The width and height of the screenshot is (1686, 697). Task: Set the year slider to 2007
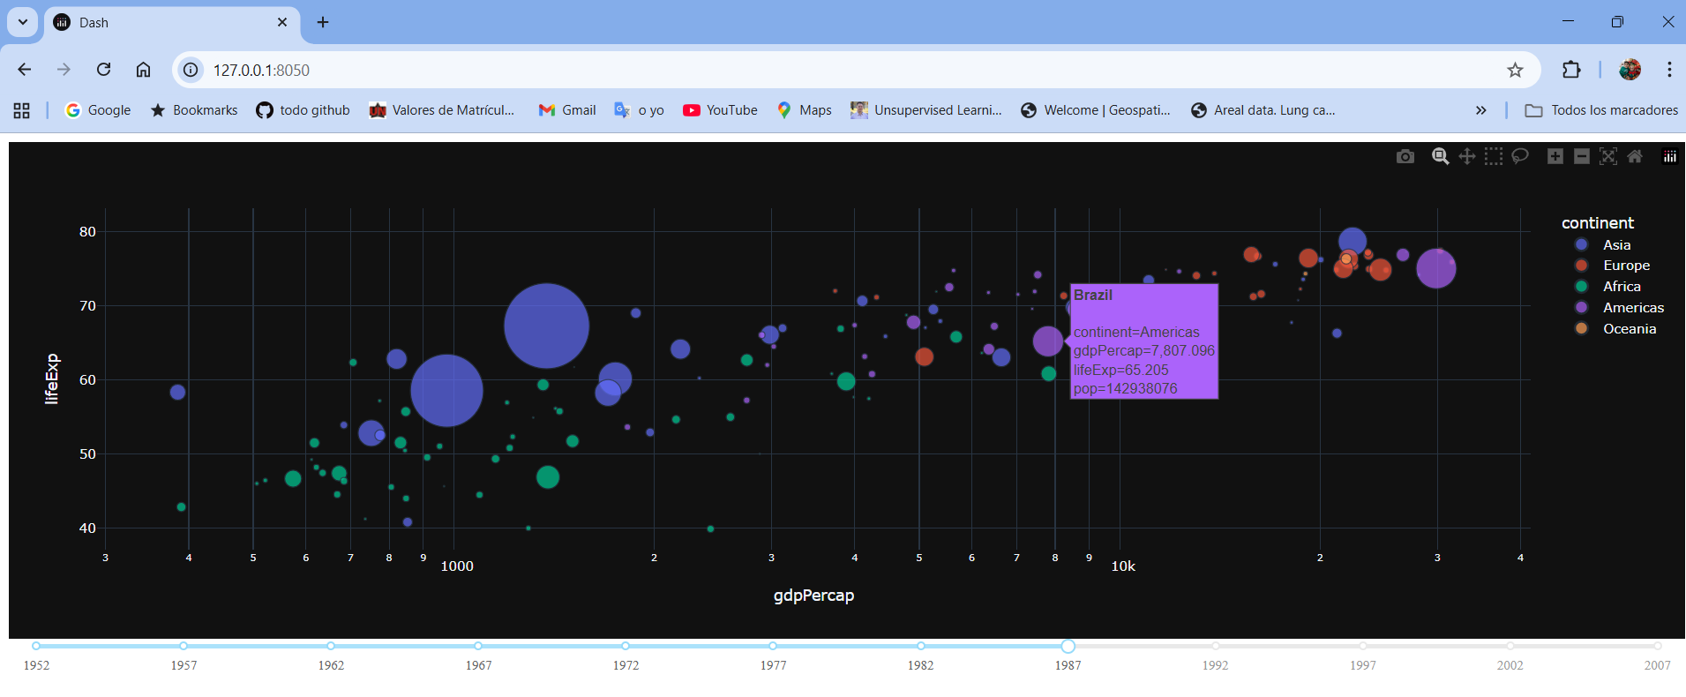point(1658,646)
